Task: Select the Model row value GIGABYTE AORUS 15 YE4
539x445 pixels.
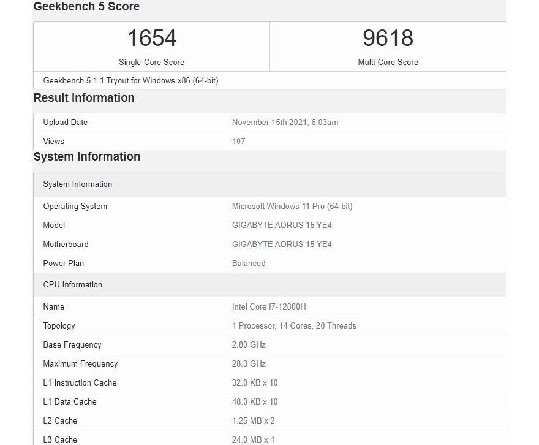Action: pos(282,225)
